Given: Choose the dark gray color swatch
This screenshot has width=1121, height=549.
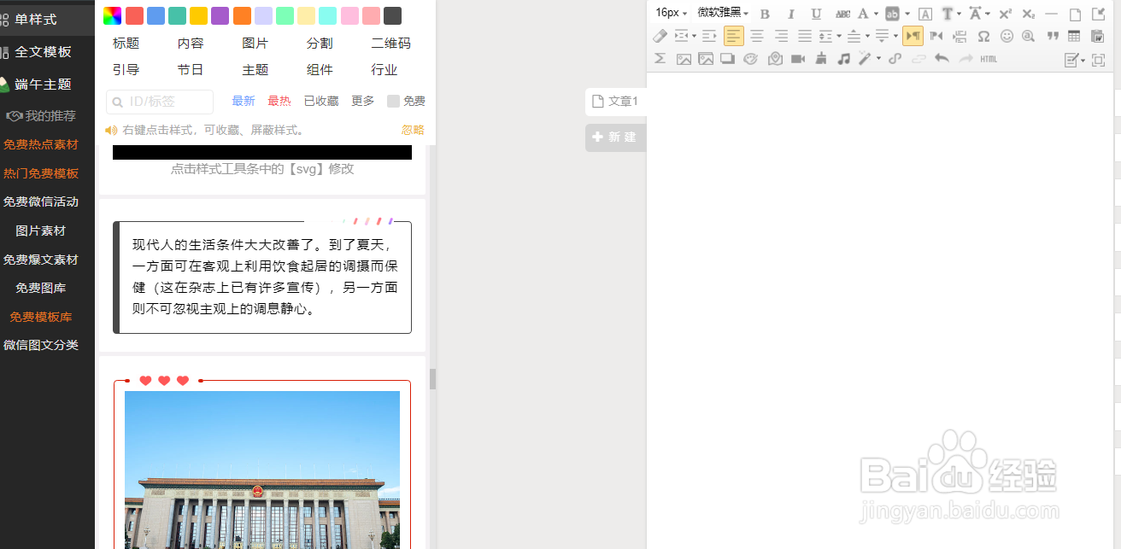Looking at the screenshot, I should point(392,15).
